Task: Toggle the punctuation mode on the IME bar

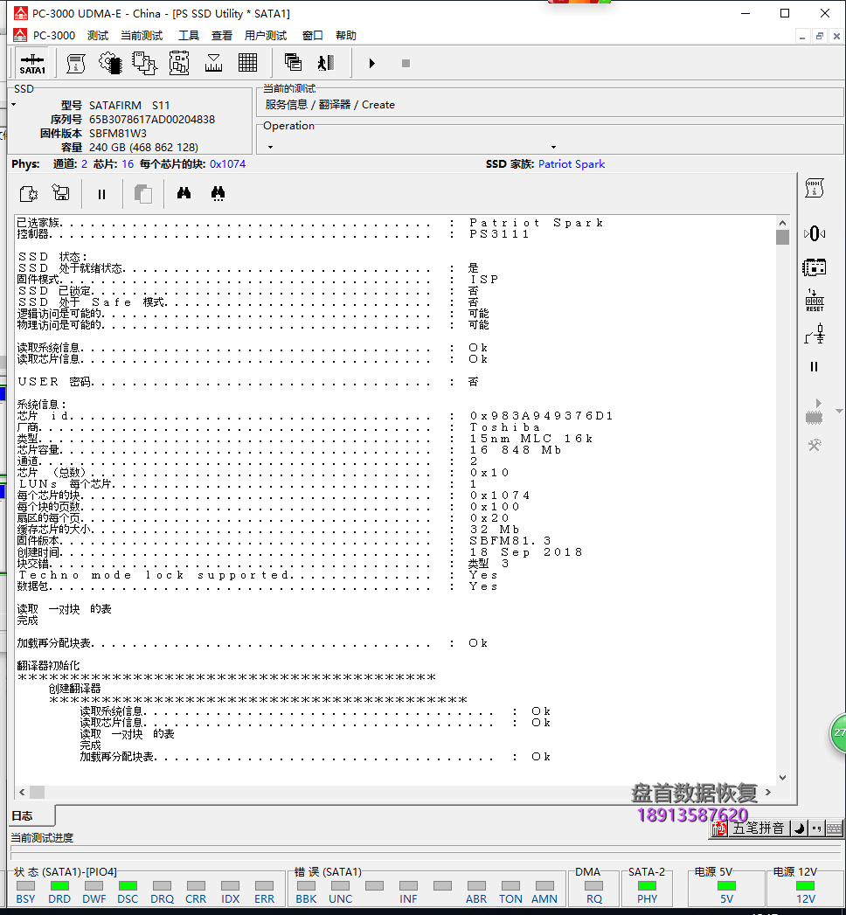Action: coord(817,828)
